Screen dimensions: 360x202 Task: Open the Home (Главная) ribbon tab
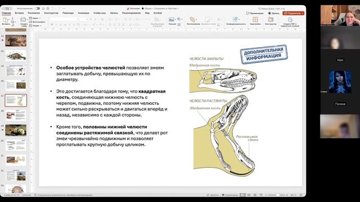[x=6, y=13]
